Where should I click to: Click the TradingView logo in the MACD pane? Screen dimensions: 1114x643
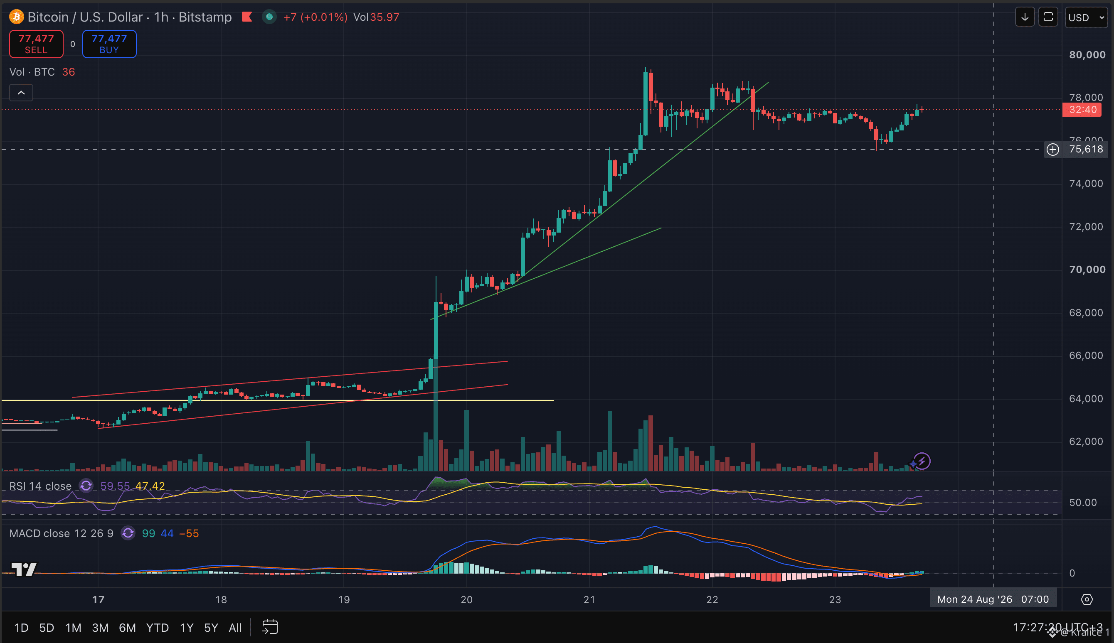pos(24,569)
